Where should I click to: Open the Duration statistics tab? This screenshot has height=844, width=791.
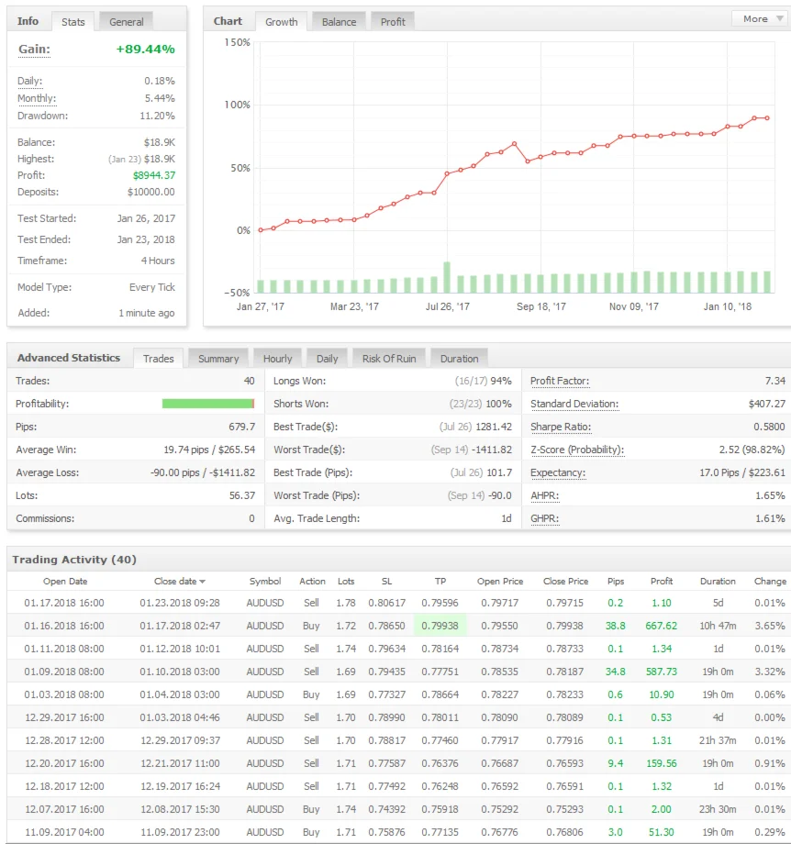[459, 359]
